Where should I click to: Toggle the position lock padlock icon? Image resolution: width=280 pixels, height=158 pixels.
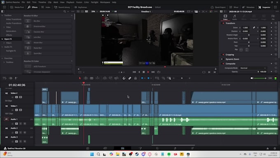(x=135, y=78)
